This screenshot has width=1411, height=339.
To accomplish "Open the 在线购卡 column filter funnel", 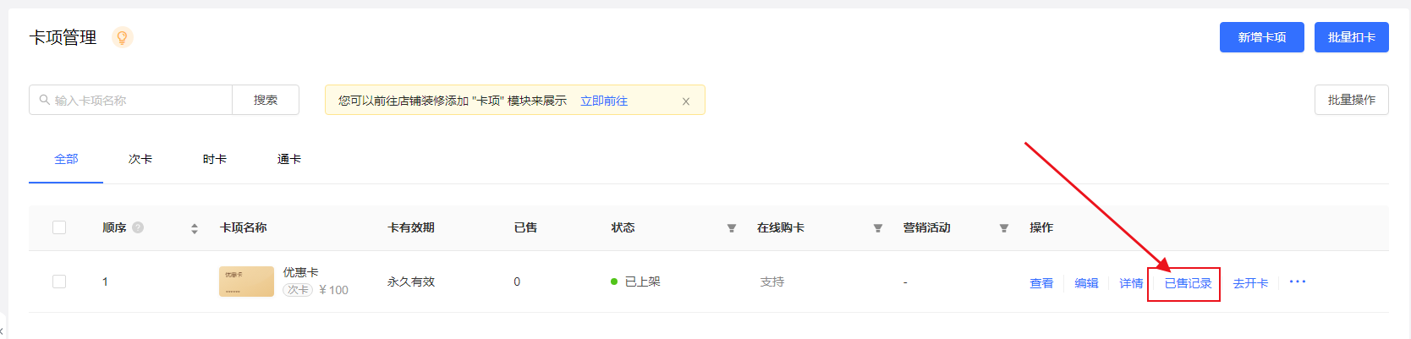I will click(x=878, y=228).
